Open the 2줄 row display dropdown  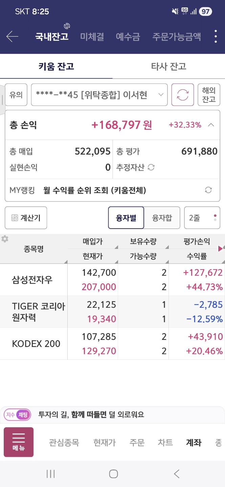tap(202, 218)
